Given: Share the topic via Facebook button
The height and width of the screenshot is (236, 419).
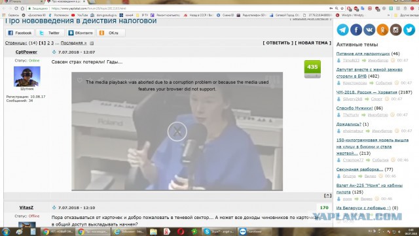Looking at the screenshot, I should [20, 33].
